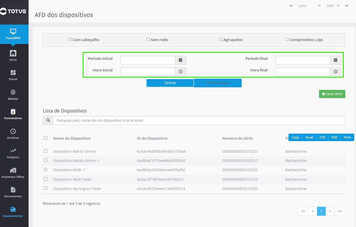Viewport: 356px width, 227px height.
Task: Enable Comprimidos (.zip) checkbox
Action: tap(287, 40)
